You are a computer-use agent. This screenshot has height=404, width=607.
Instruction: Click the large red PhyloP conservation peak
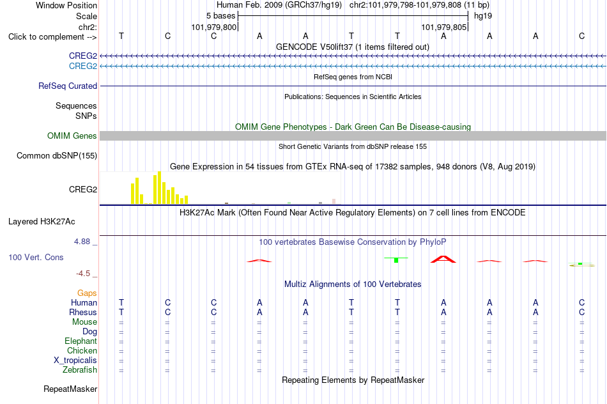click(443, 259)
